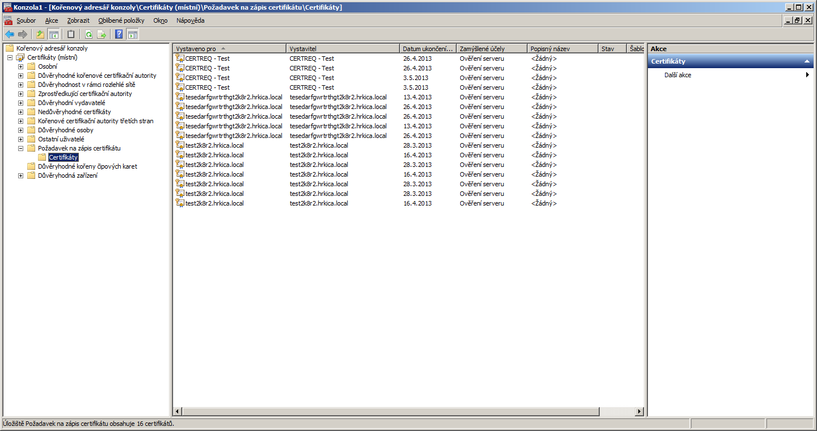This screenshot has width=817, height=431.
Task: Collapse Požadavek na zápis certifikátu node
Action: (x=20, y=148)
